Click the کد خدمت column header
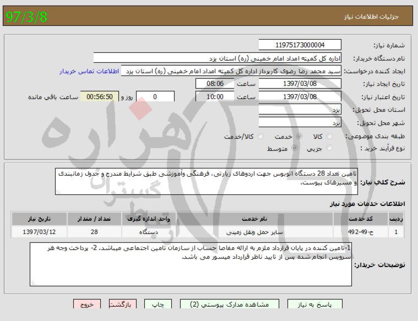The width and height of the screenshot is (418, 321). click(x=361, y=219)
